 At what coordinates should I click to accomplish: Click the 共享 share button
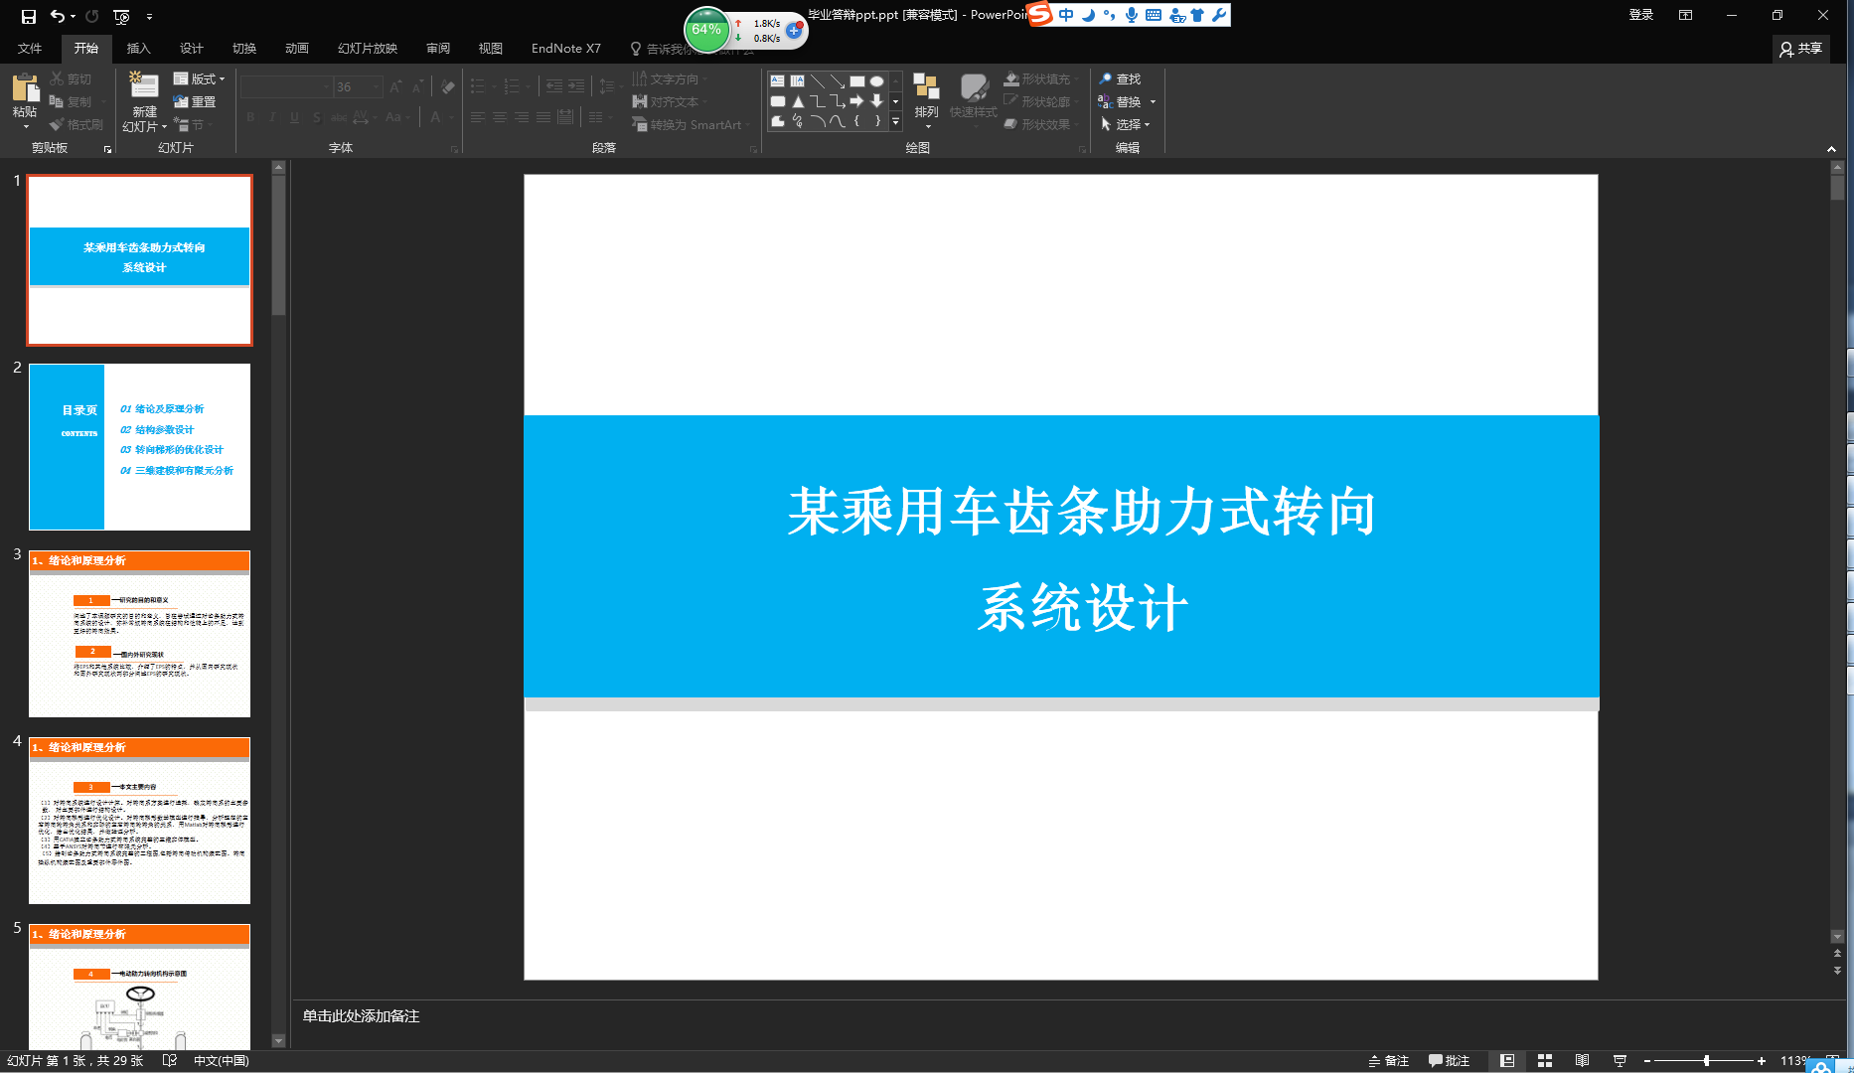1801,48
